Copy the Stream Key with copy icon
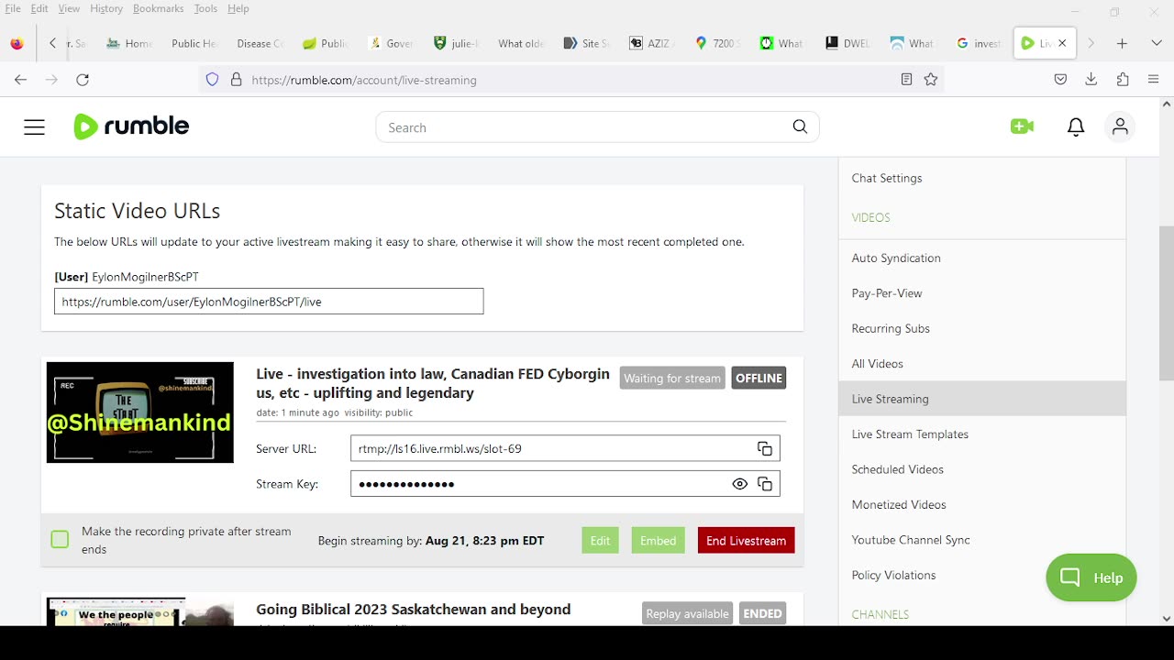This screenshot has height=660, width=1174. (x=765, y=484)
